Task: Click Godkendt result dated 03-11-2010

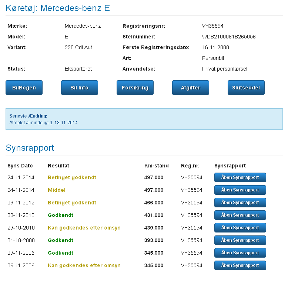Action: 61,215
